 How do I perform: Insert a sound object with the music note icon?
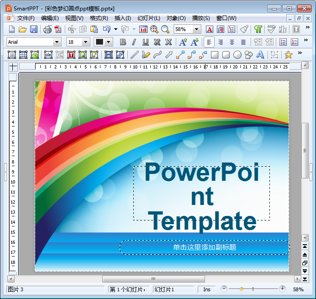pyautogui.click(x=120, y=55)
